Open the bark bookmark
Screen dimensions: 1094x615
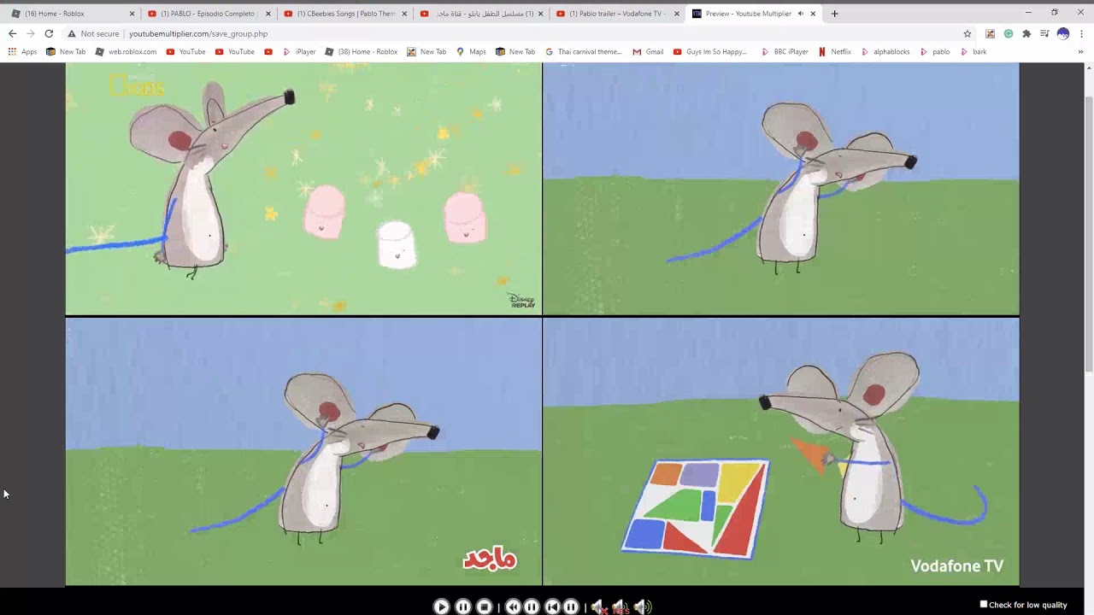[x=973, y=52]
